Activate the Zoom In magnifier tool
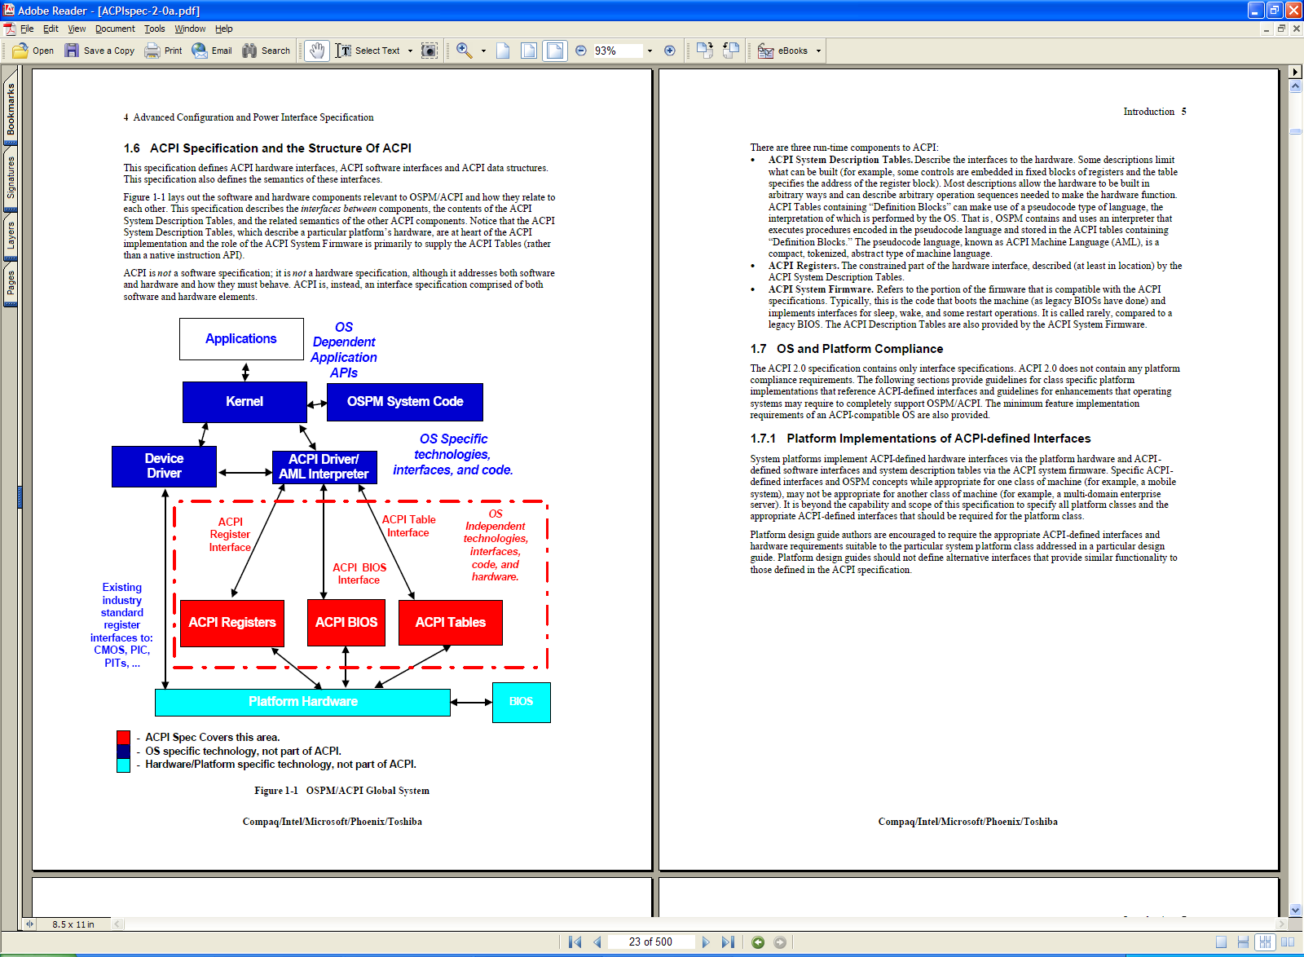This screenshot has height=957, width=1304. click(x=464, y=51)
